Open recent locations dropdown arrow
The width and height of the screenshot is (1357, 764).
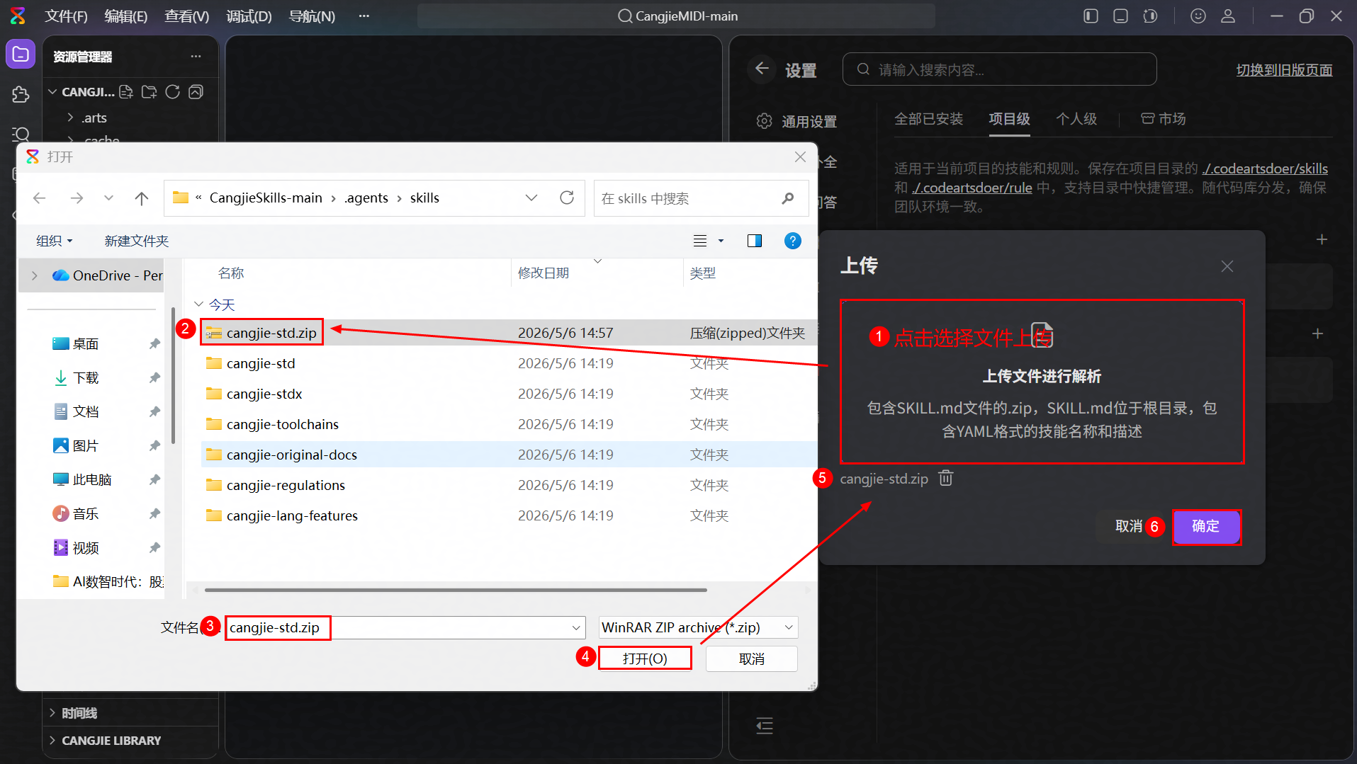click(x=108, y=198)
